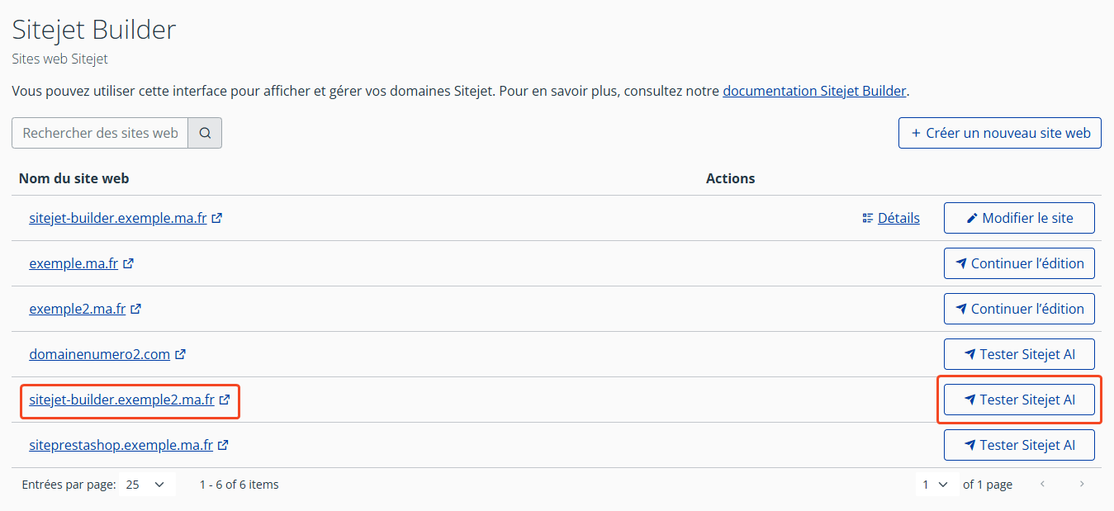The image size is (1114, 511).
Task: Click Continuer l'édition for exemple.ma.fr
Action: click(x=1019, y=263)
